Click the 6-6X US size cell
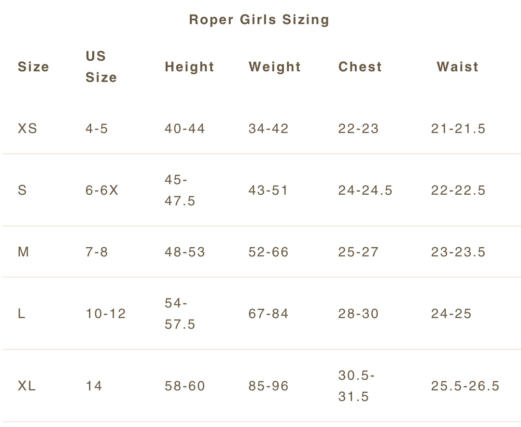The height and width of the screenshot is (427, 521). [x=102, y=190]
